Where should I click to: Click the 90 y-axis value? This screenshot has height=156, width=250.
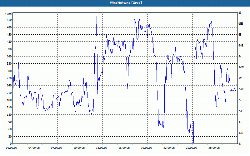[10, 122]
